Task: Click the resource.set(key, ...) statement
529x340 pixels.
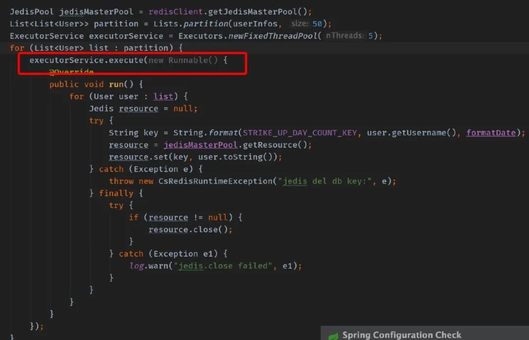Action: pyautogui.click(x=195, y=157)
